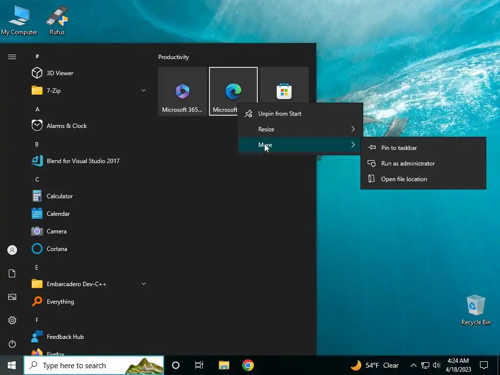Open the user account icon
500x375 pixels.
(x=12, y=250)
